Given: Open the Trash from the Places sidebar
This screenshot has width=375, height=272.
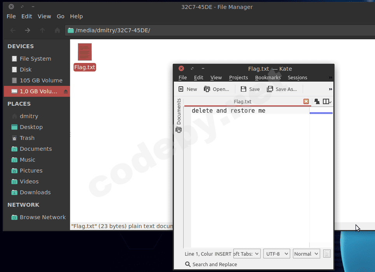Looking at the screenshot, I should click(27, 138).
